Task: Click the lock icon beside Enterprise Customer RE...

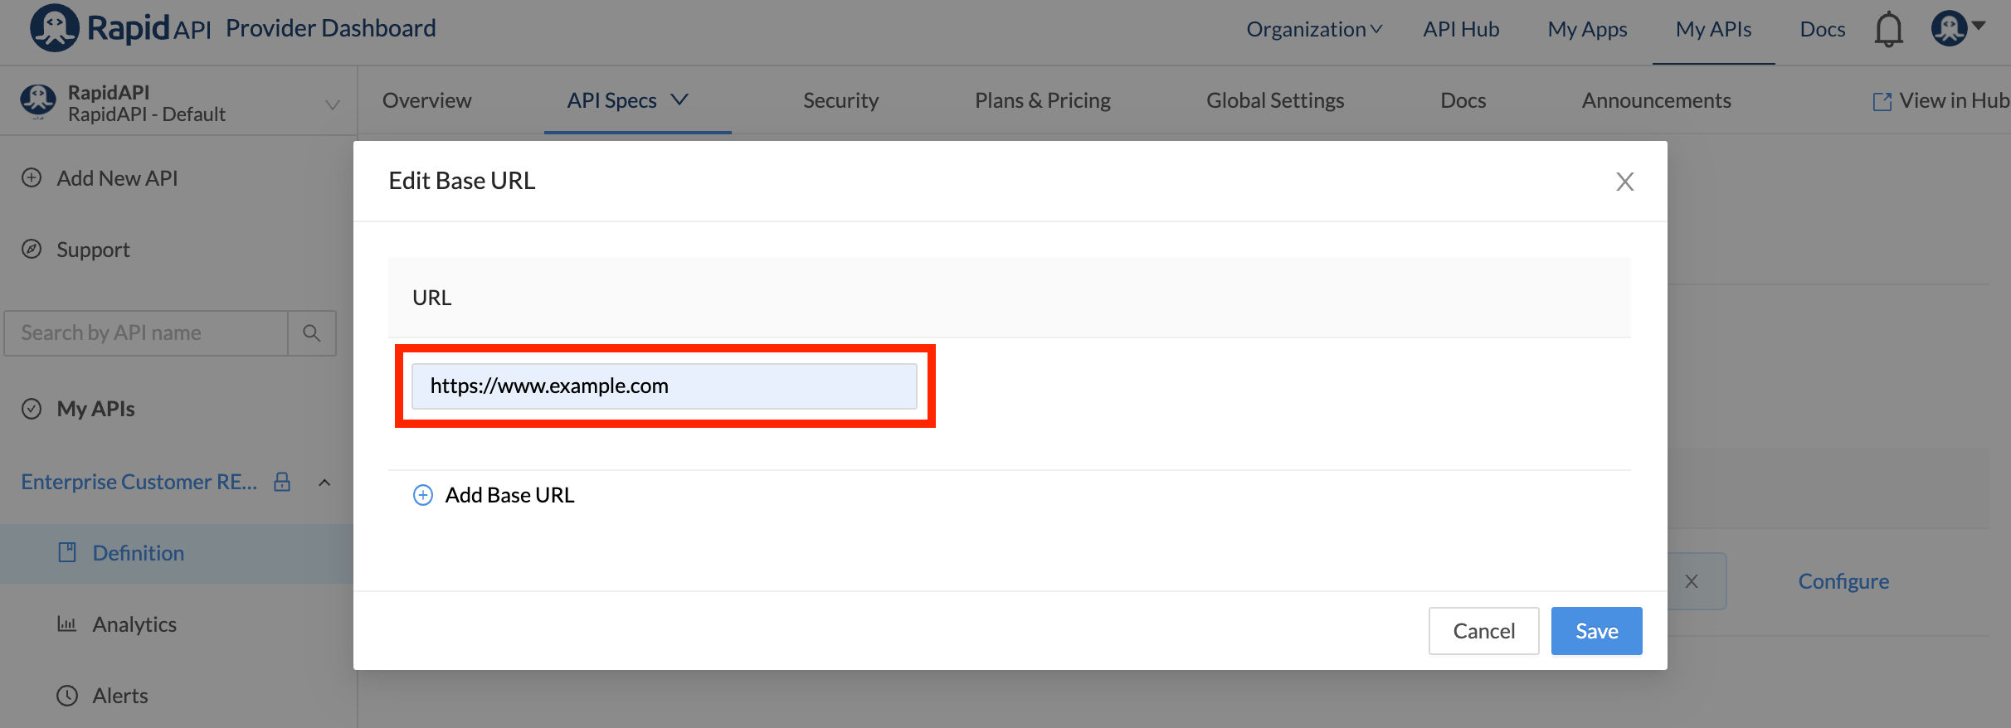Action: point(282,482)
